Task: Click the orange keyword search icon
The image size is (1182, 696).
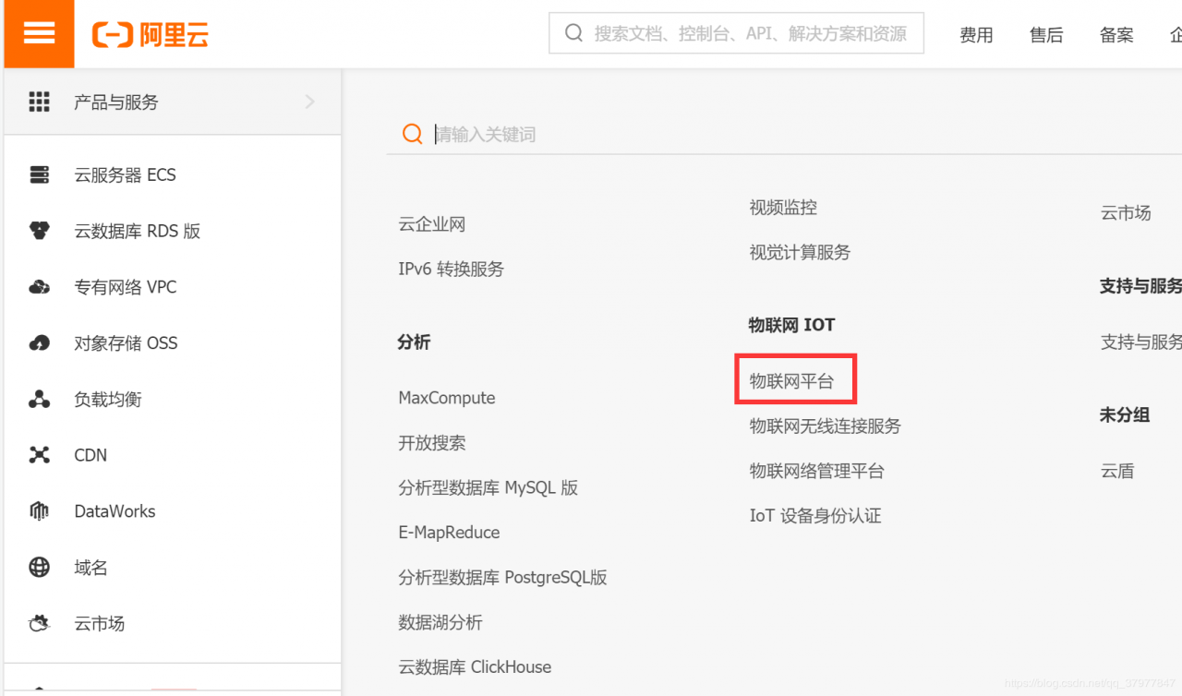Action: click(x=412, y=134)
